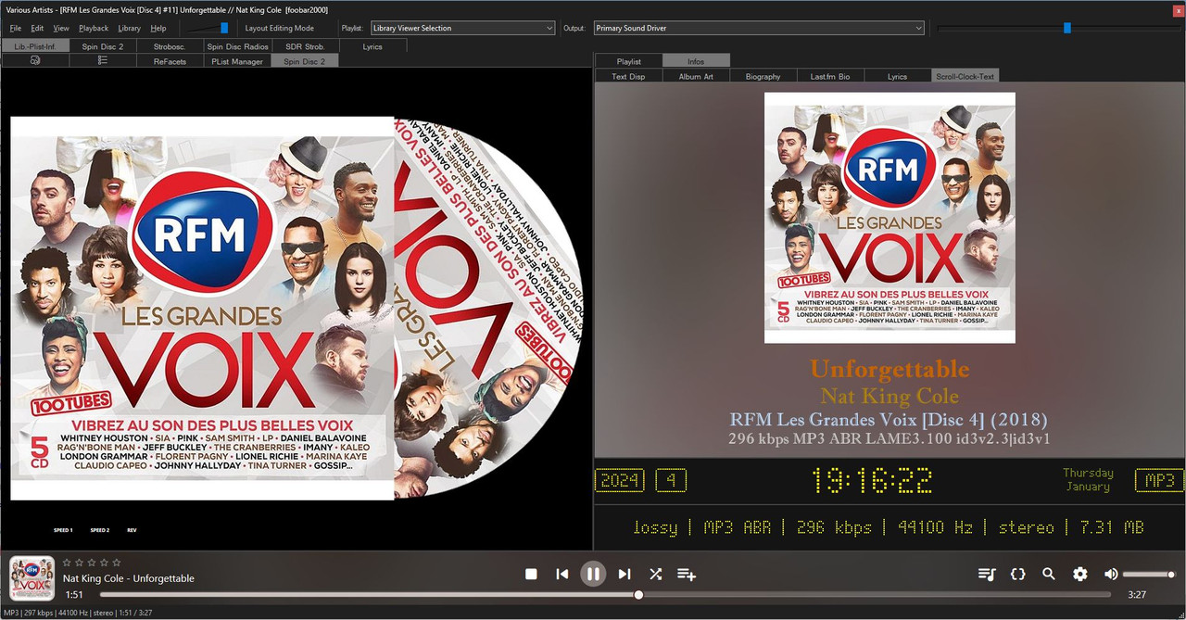Click the spinning CD disc image
The width and height of the screenshot is (1186, 620).
pyautogui.click(x=486, y=309)
